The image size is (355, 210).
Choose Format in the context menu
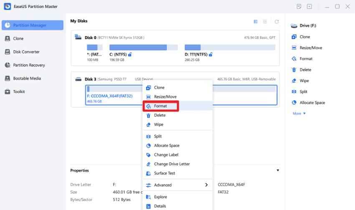pyautogui.click(x=177, y=106)
